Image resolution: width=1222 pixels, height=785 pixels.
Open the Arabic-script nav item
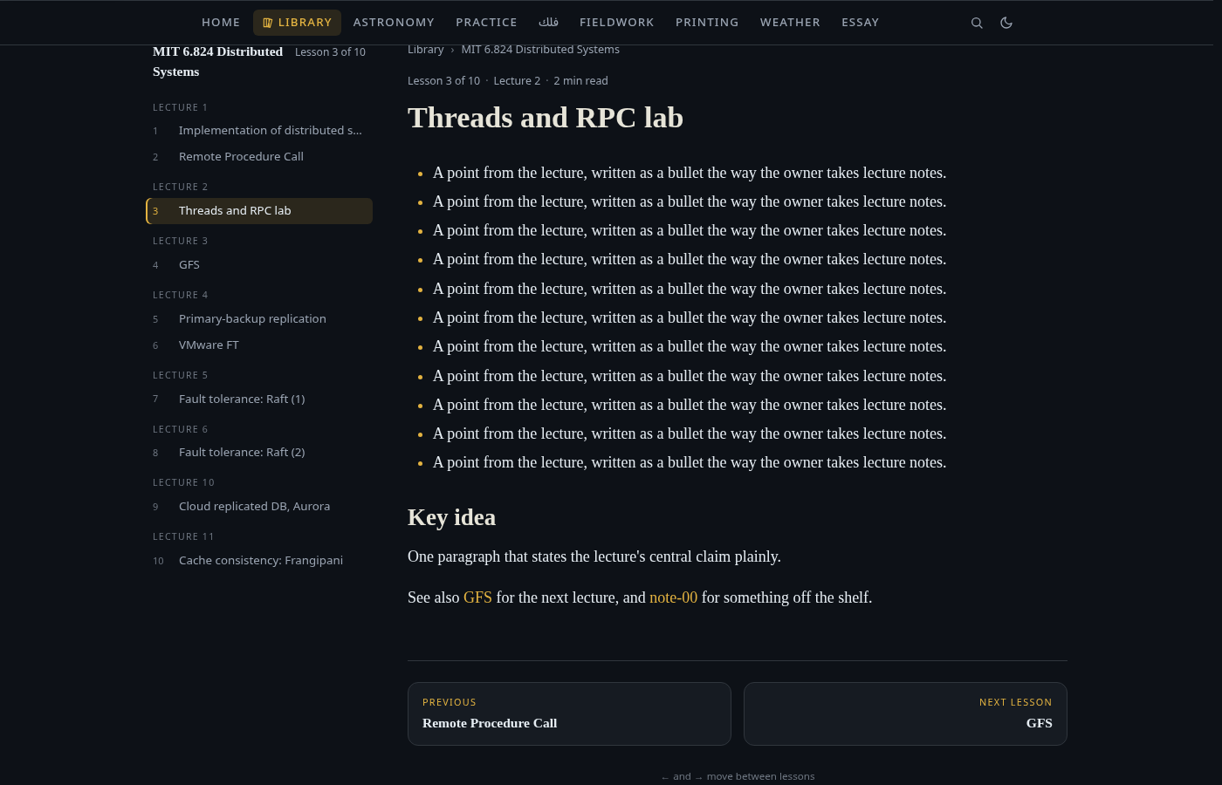(548, 23)
